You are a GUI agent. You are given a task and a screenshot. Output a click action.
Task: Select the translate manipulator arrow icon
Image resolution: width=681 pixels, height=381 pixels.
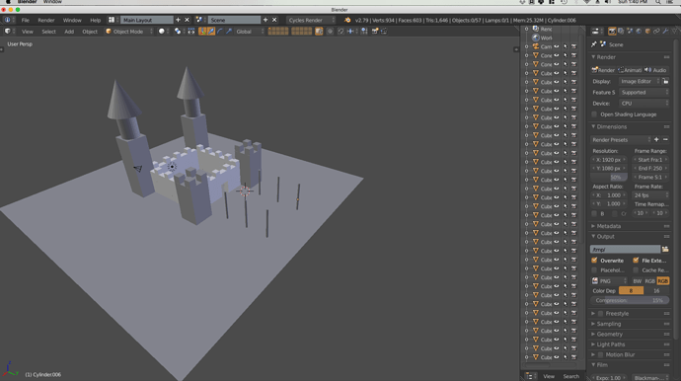click(211, 32)
